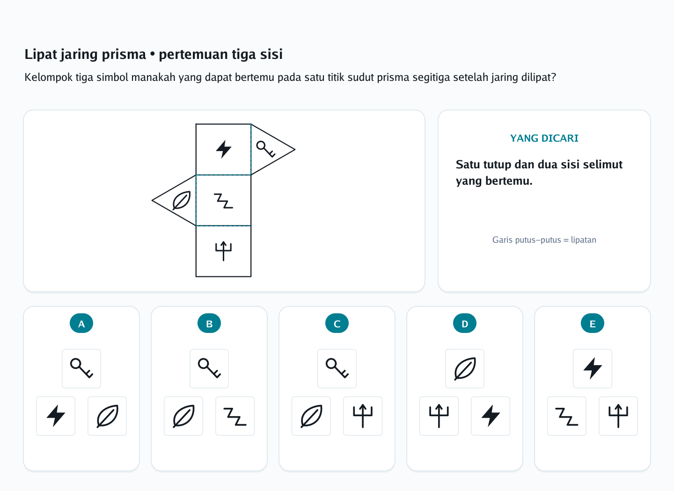Select answer option A badge
This screenshot has width=674, height=491.
(x=81, y=323)
